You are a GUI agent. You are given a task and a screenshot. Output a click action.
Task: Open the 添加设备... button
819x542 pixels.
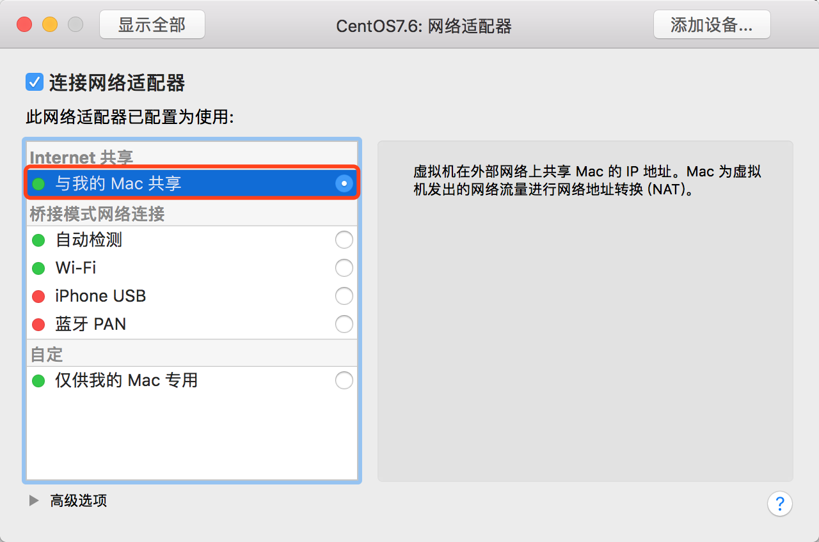(x=712, y=25)
